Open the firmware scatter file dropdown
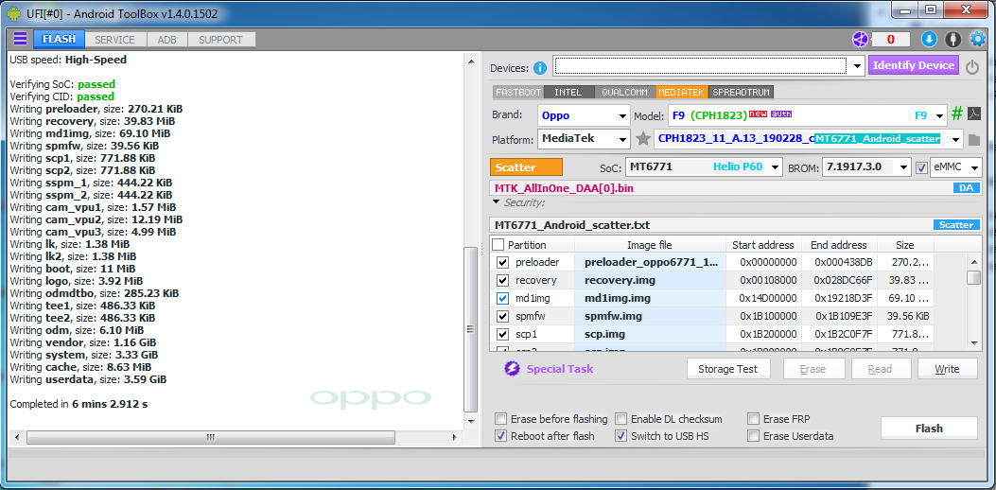The width and height of the screenshot is (996, 490). (x=954, y=139)
